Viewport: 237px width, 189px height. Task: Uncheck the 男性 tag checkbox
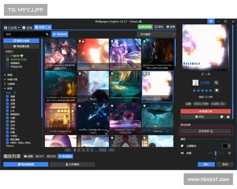(8, 129)
